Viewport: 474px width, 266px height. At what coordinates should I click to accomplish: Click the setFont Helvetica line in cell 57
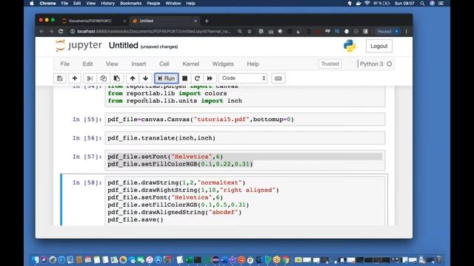coord(165,157)
